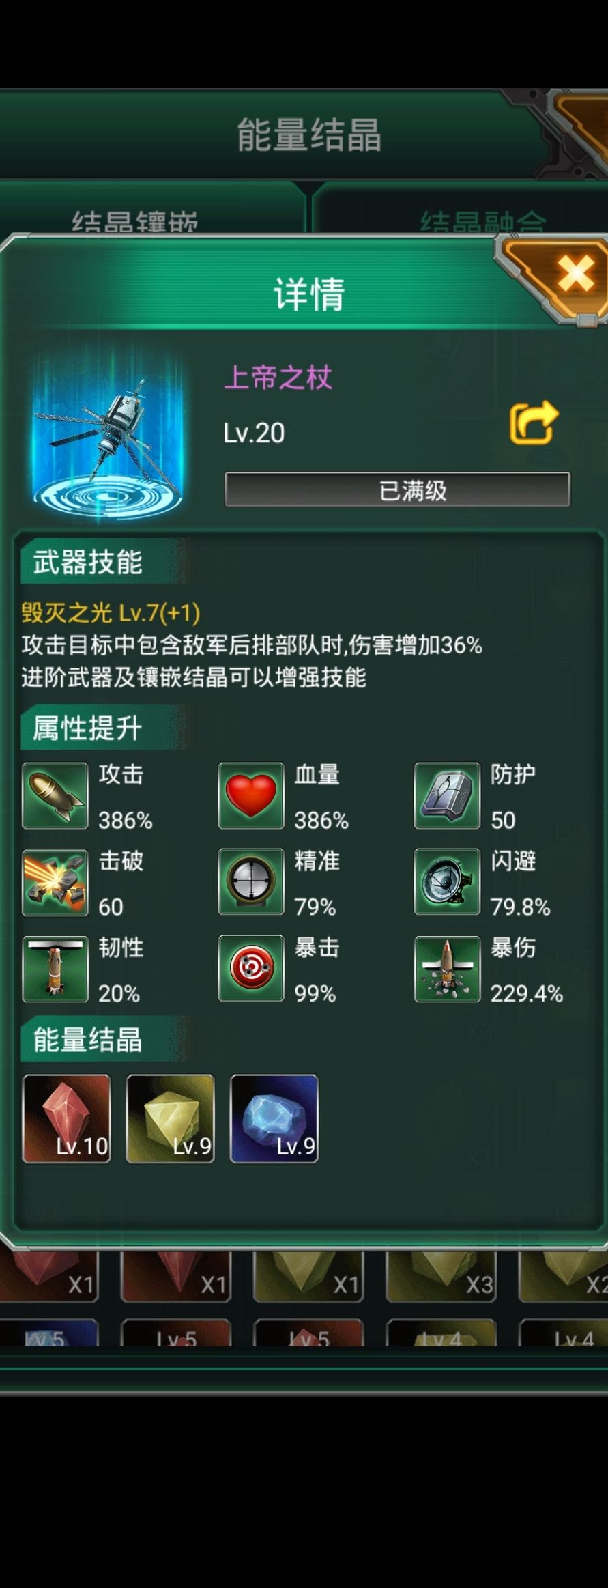Tap the 韧性 toughness icon
The image size is (608, 1588).
(55, 969)
